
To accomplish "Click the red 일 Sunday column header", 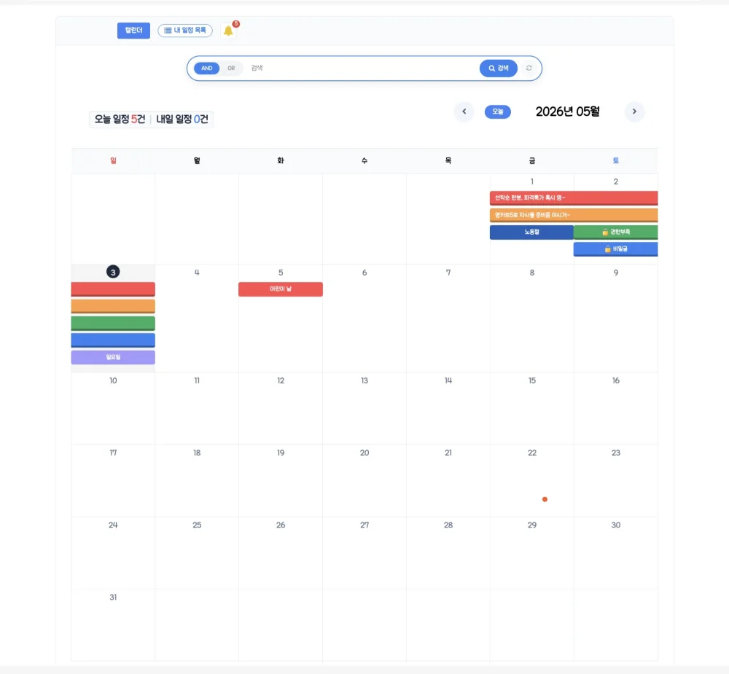I will coord(113,161).
